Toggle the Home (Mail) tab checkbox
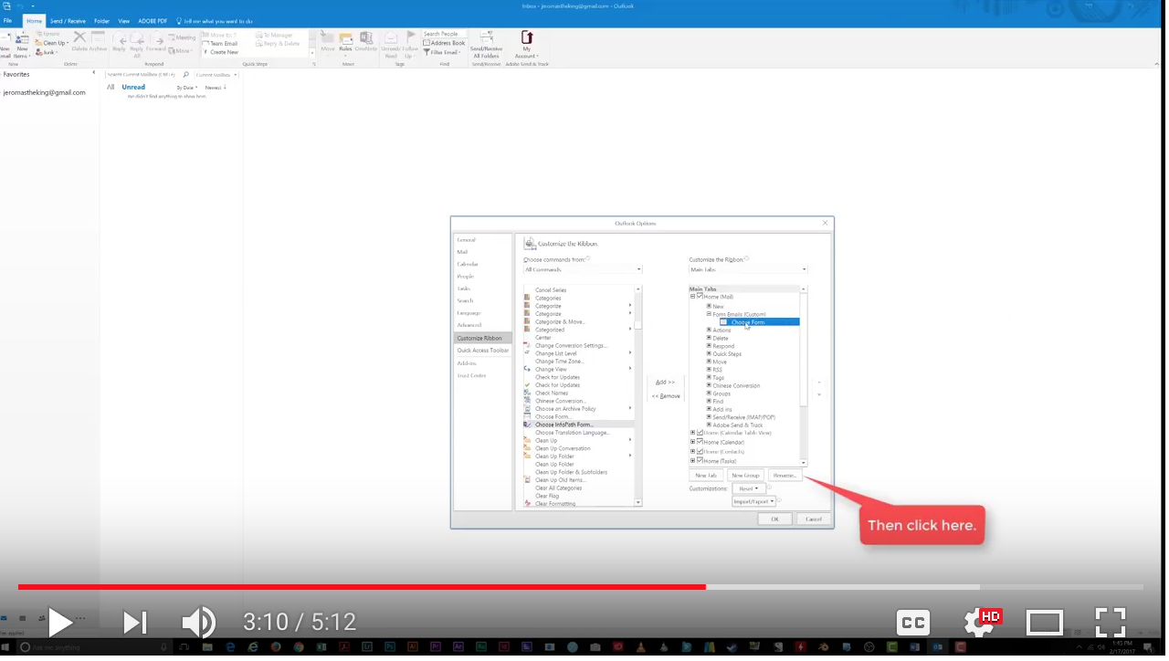The width and height of the screenshot is (1169, 661). point(700,297)
